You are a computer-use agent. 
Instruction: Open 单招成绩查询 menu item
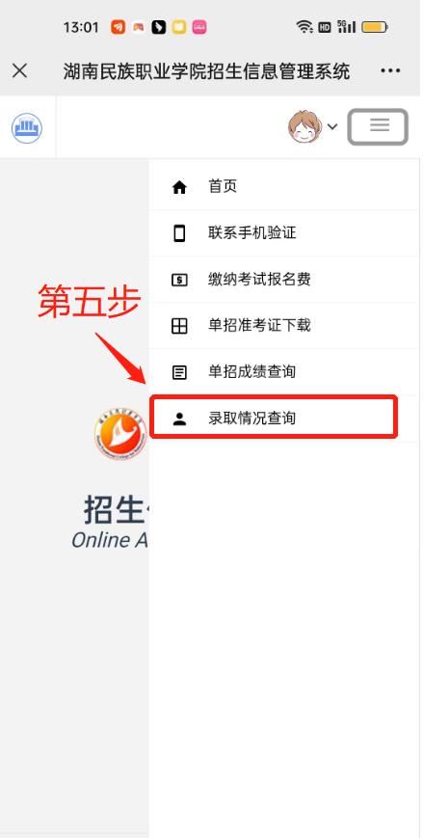[283, 372]
